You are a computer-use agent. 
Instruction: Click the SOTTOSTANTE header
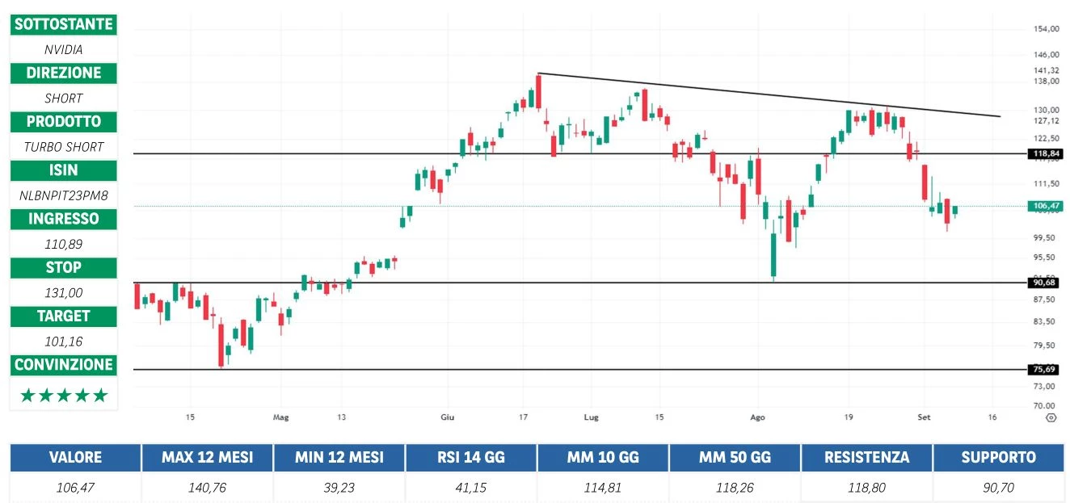64,24
